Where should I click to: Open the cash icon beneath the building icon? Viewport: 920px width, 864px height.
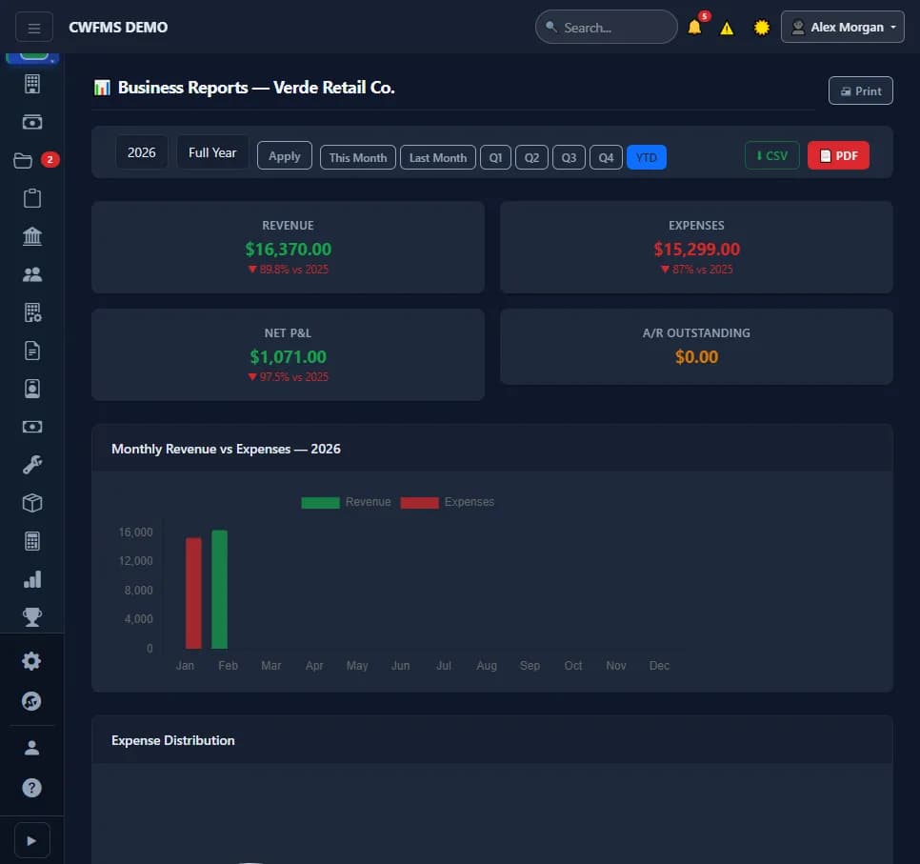[x=32, y=122]
